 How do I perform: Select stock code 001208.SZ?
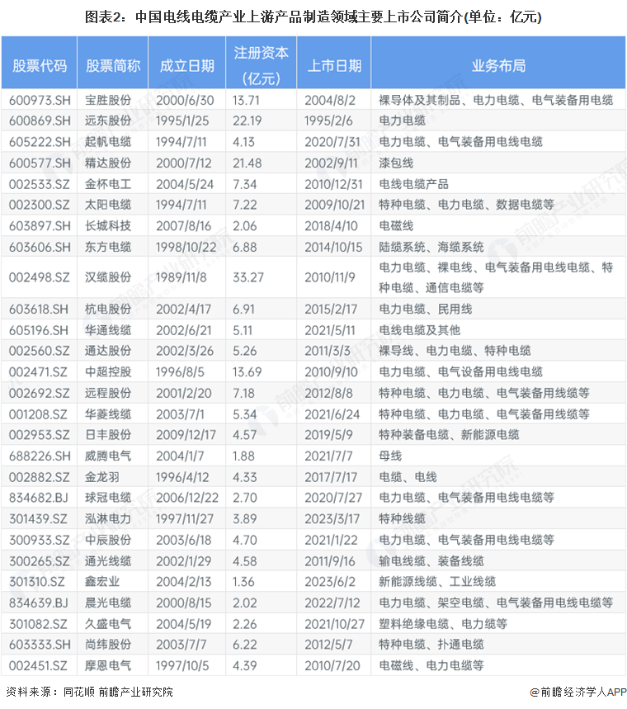pos(39,414)
